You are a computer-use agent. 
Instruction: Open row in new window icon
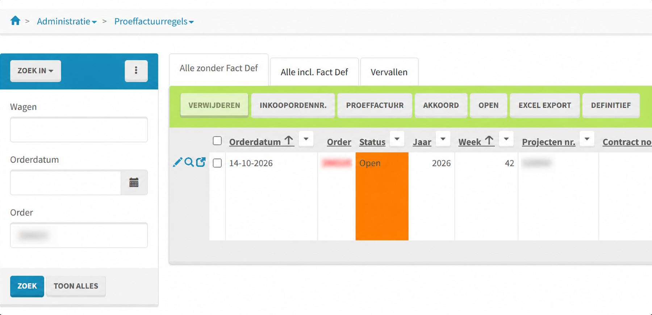tap(201, 162)
